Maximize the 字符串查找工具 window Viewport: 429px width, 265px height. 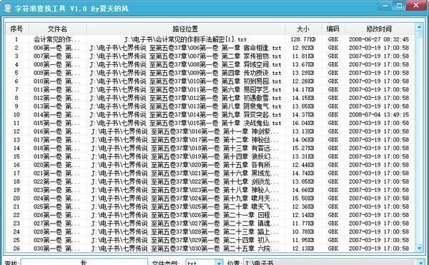[399, 6]
